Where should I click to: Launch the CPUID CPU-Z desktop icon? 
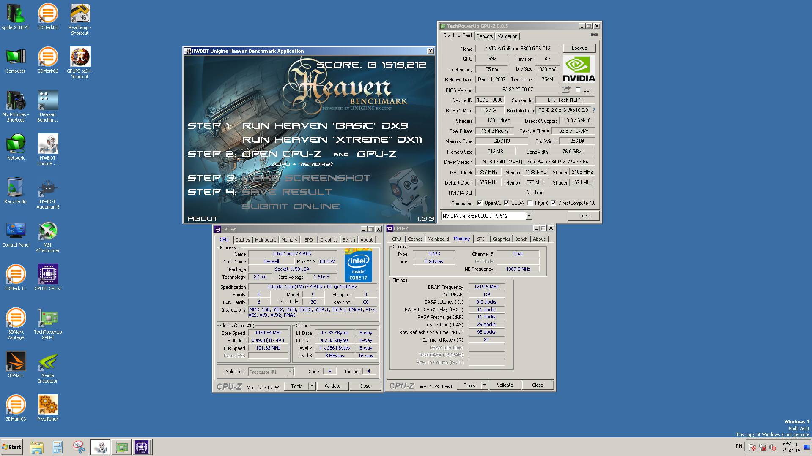pyautogui.click(x=48, y=278)
